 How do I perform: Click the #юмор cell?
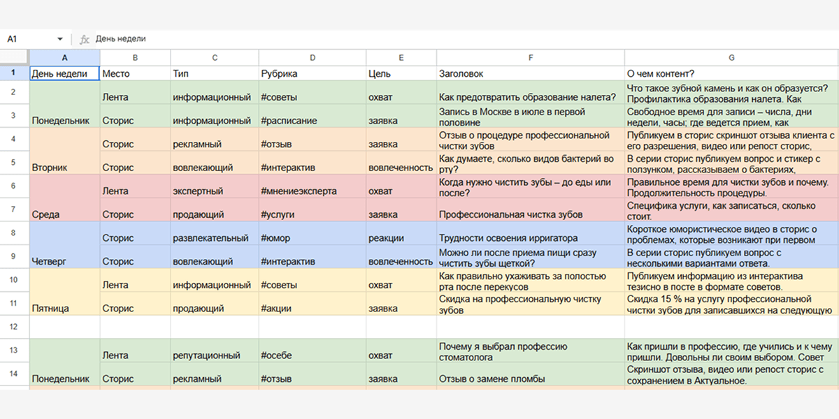point(312,238)
